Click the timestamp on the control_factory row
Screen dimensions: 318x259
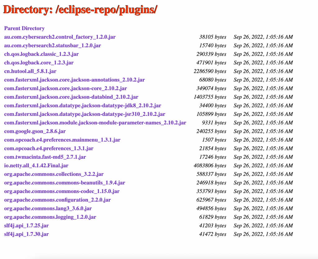263,37
